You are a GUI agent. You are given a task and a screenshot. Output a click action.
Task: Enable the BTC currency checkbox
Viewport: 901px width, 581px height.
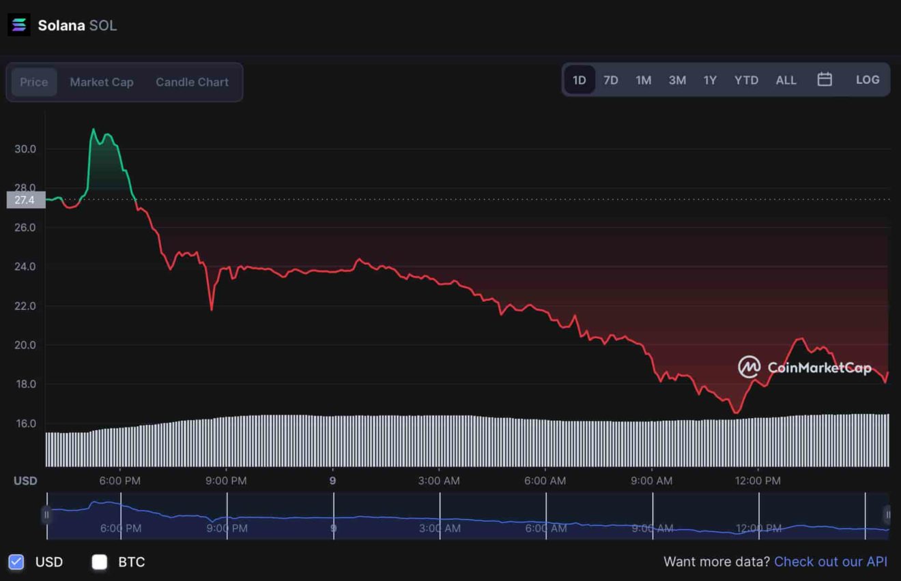100,561
